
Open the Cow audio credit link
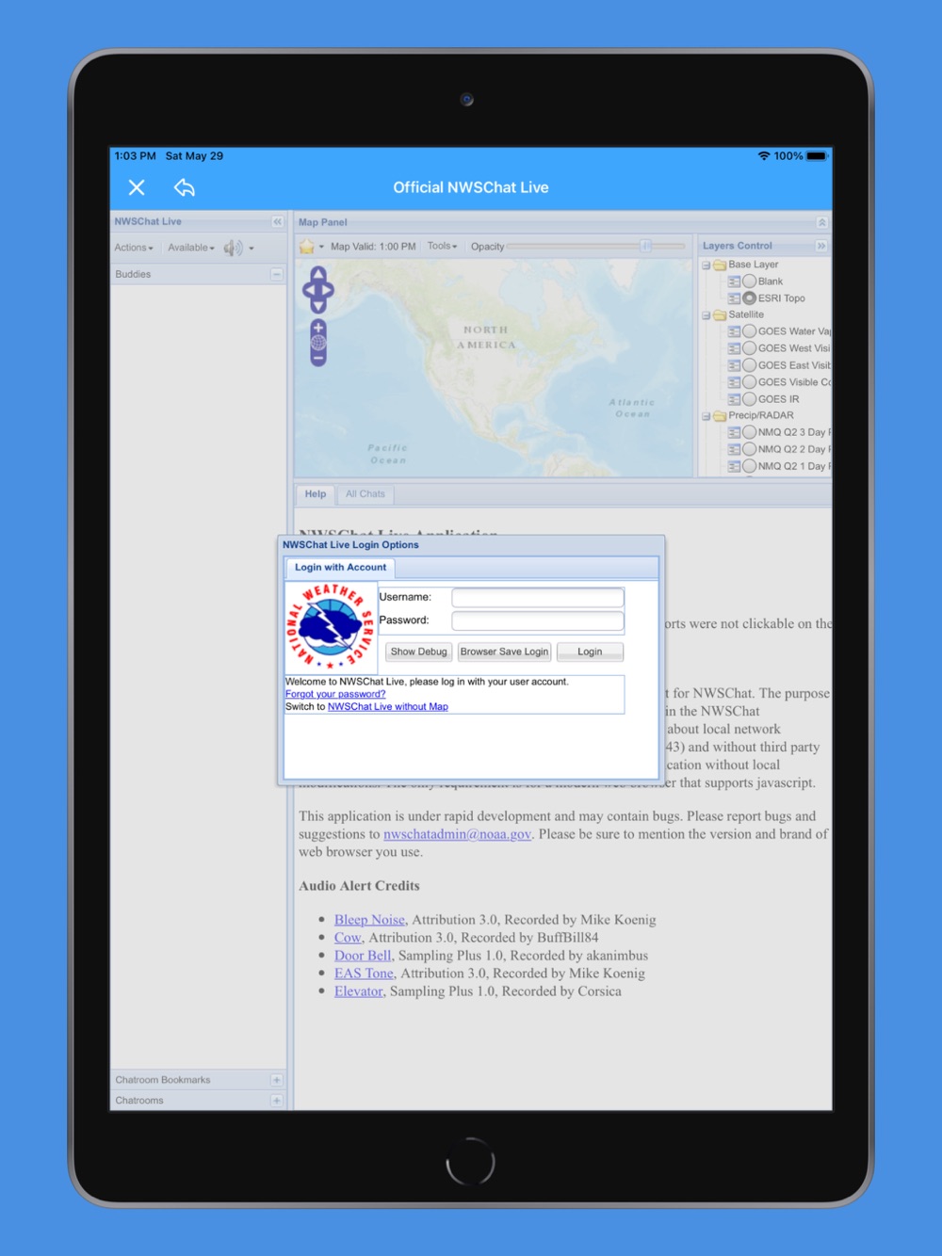pos(348,938)
